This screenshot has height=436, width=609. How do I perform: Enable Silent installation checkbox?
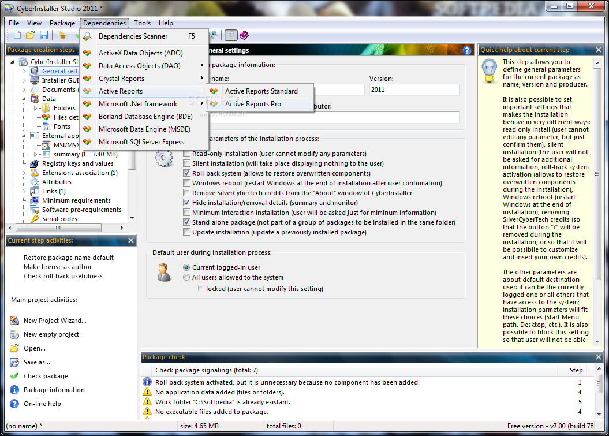coord(187,163)
